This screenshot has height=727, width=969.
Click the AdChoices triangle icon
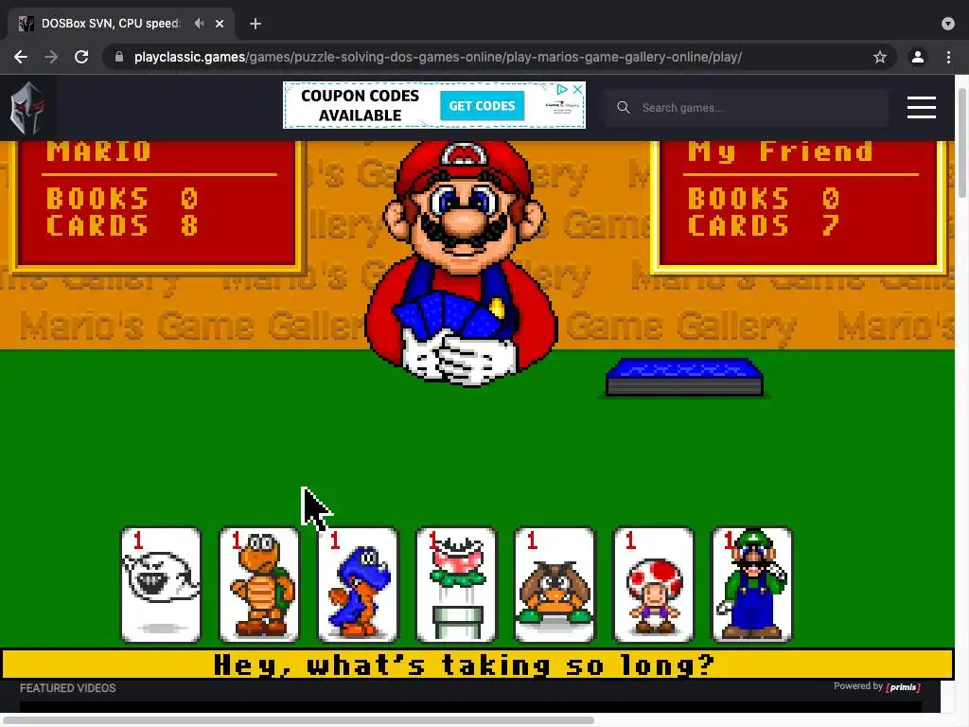tap(562, 89)
